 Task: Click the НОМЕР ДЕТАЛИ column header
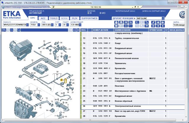pyautogui.click(x=103, y=30)
